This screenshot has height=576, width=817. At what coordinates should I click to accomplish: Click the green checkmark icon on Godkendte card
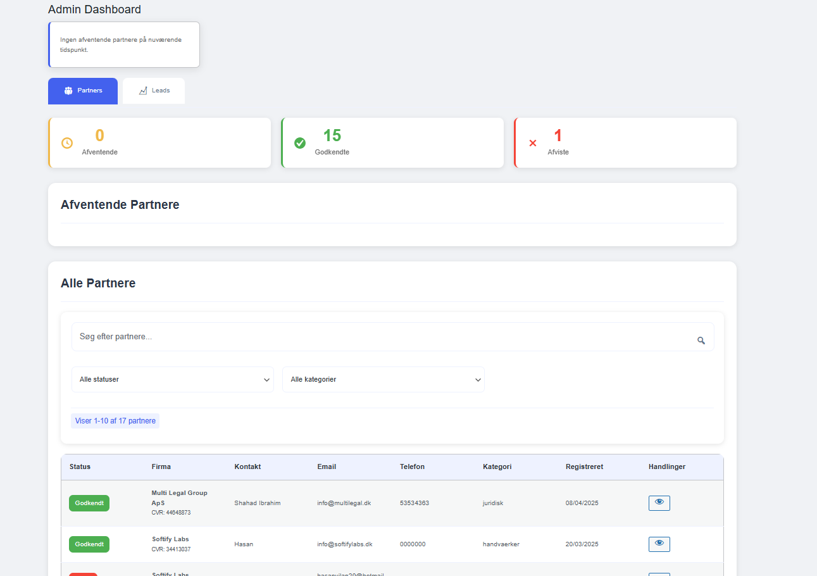[x=300, y=143]
